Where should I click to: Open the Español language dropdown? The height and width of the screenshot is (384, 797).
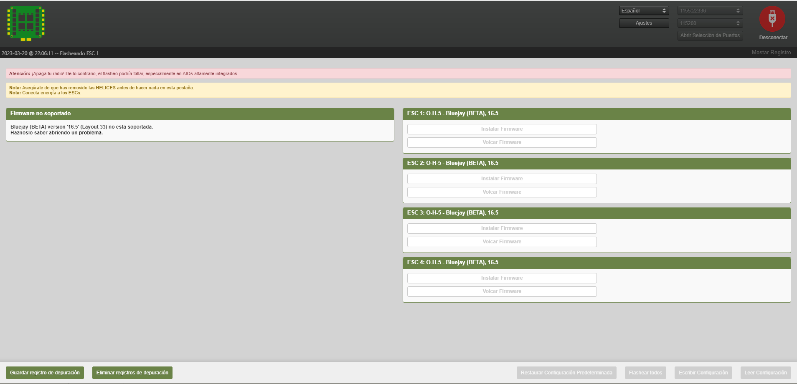tap(643, 10)
